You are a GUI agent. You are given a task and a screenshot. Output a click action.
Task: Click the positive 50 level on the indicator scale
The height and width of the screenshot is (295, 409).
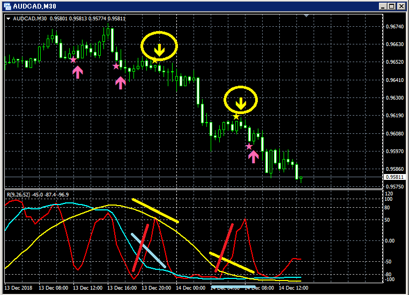pos(387,220)
